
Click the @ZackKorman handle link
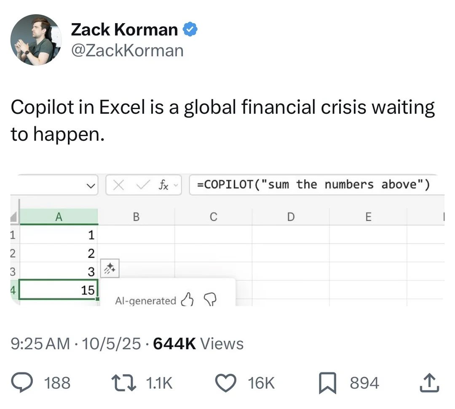127,51
